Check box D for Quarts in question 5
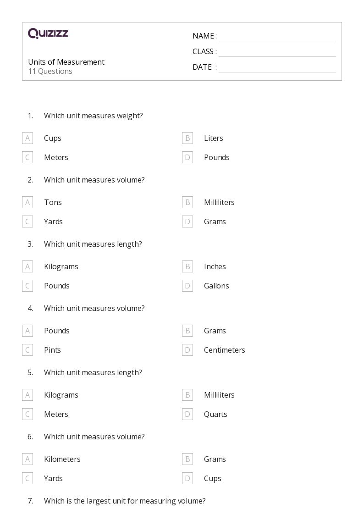Screen dimensions: 364x515 (188, 414)
